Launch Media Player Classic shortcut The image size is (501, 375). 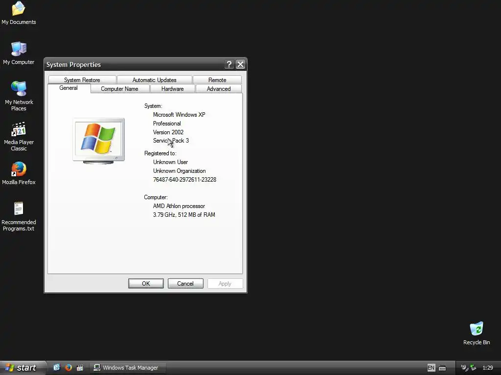tap(19, 136)
